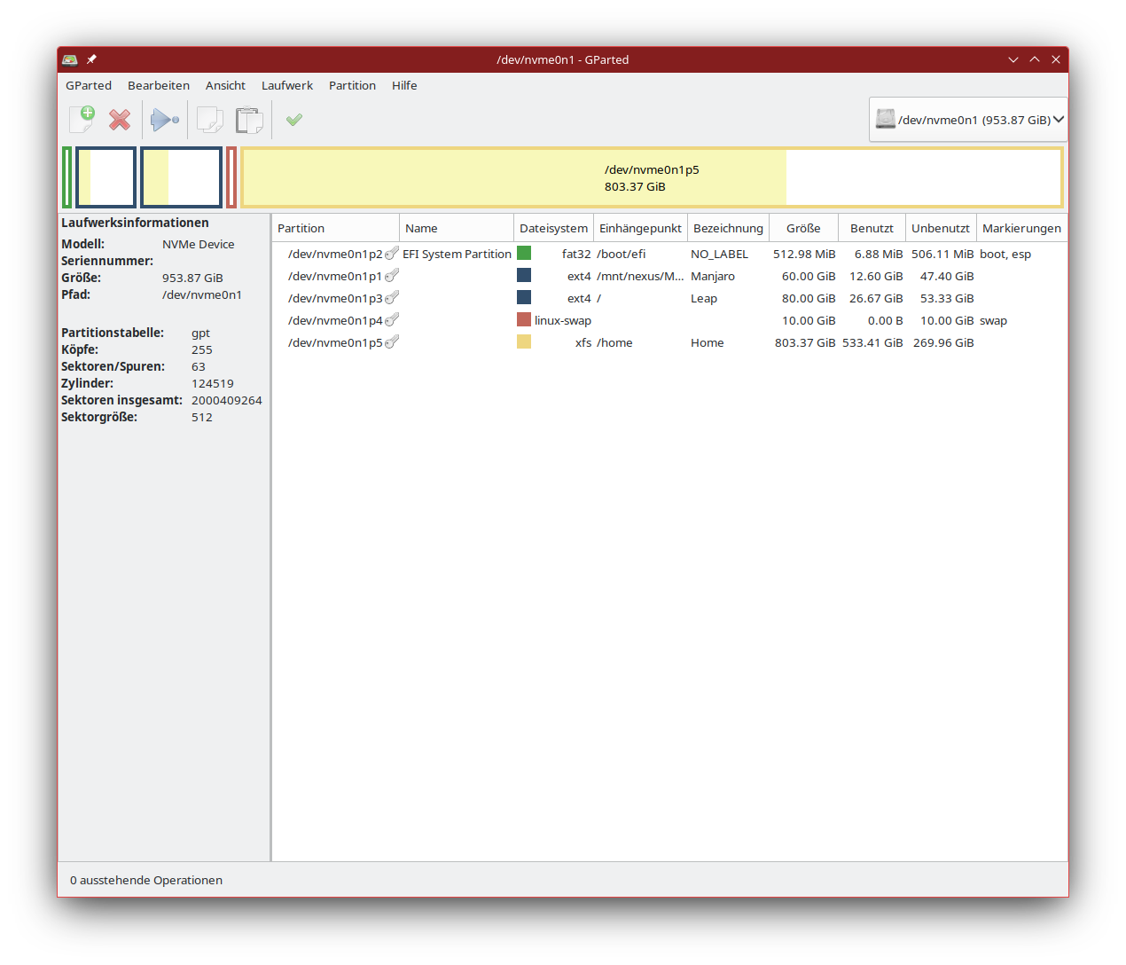Click the gpt partition table value
1126x965 pixels.
[200, 333]
